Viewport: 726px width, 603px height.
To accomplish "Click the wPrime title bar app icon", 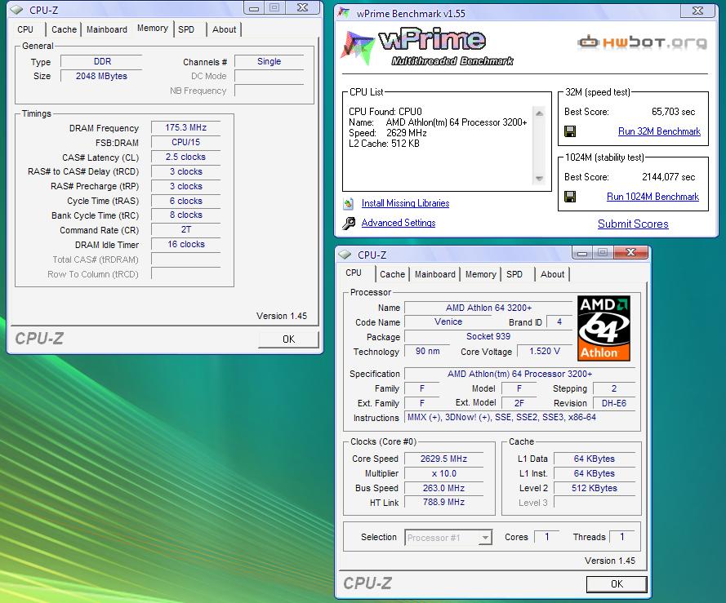I will pyautogui.click(x=344, y=12).
